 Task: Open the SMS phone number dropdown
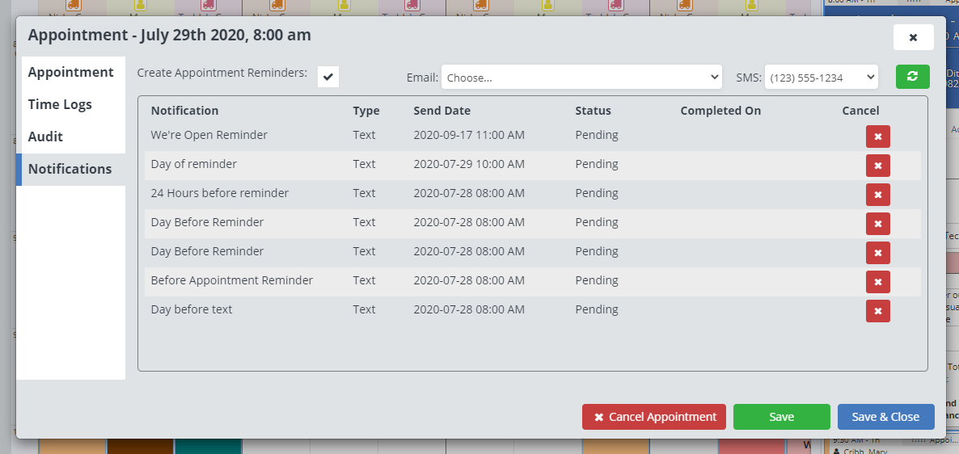[821, 78]
